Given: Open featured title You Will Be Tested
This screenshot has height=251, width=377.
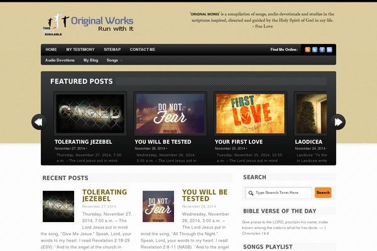Looking at the screenshot, I should click(x=163, y=142).
